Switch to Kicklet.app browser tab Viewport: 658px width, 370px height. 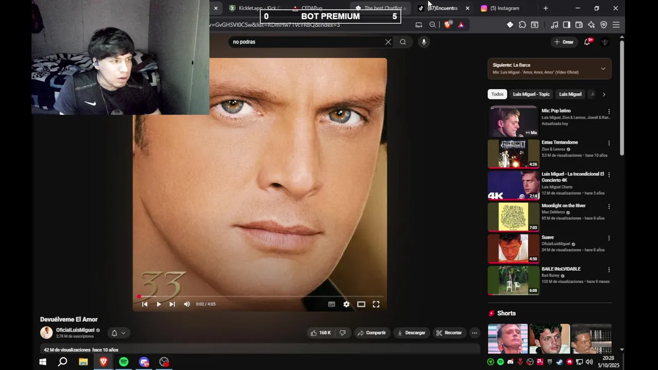point(254,8)
